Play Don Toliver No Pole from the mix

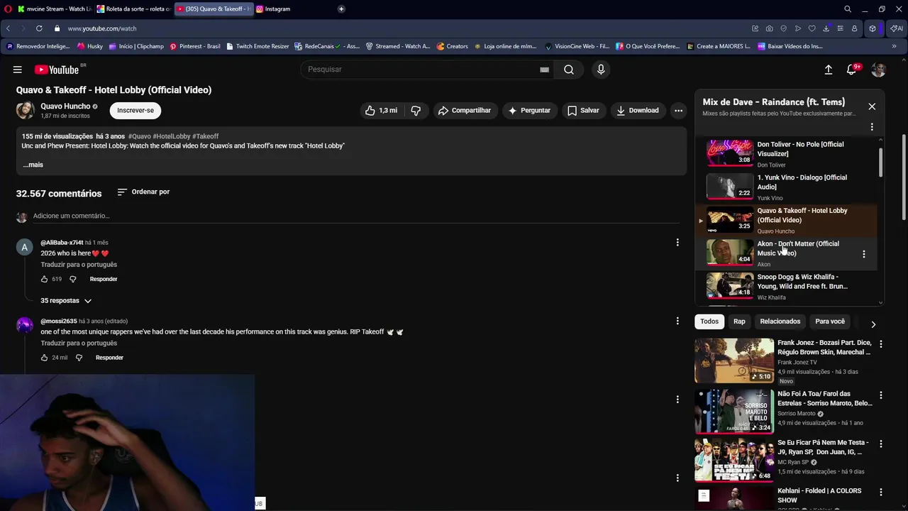point(786,153)
